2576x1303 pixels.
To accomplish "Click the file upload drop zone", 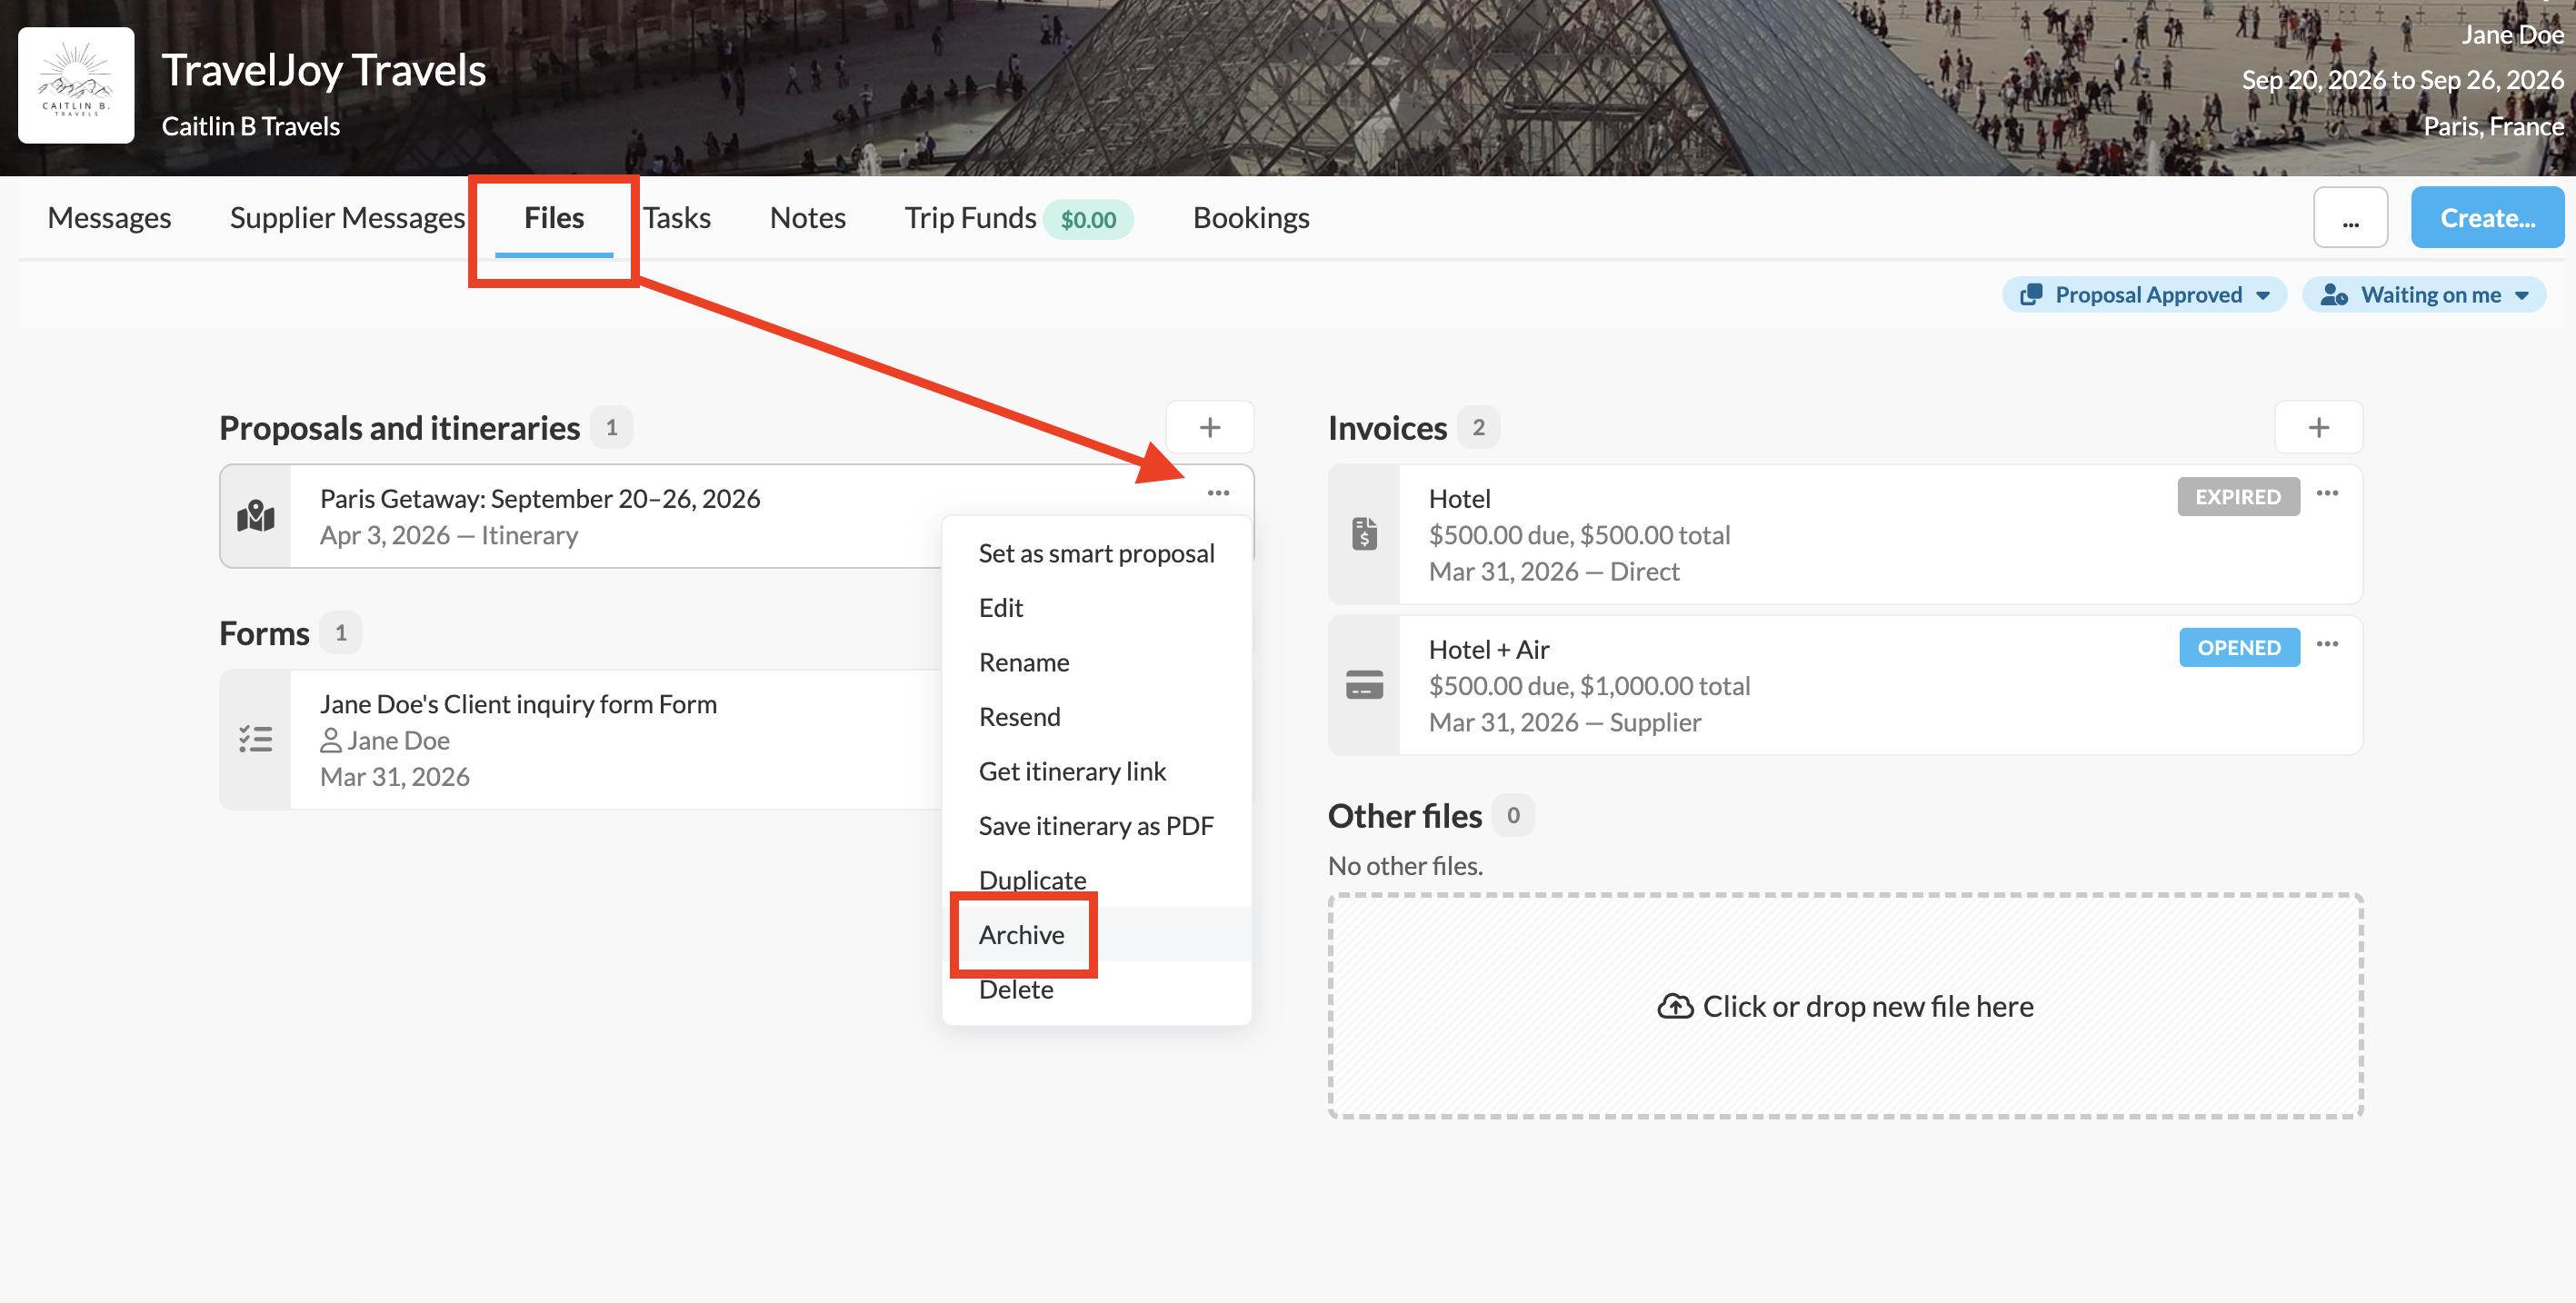I will 1844,1005.
